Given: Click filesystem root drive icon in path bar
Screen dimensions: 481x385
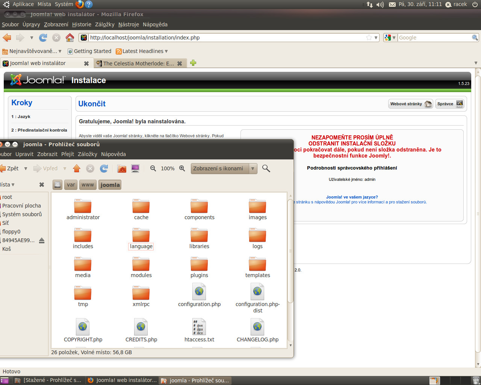Looking at the screenshot, I should click(x=57, y=185).
